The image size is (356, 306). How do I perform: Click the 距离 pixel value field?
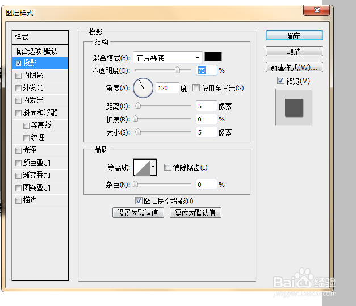coord(207,106)
